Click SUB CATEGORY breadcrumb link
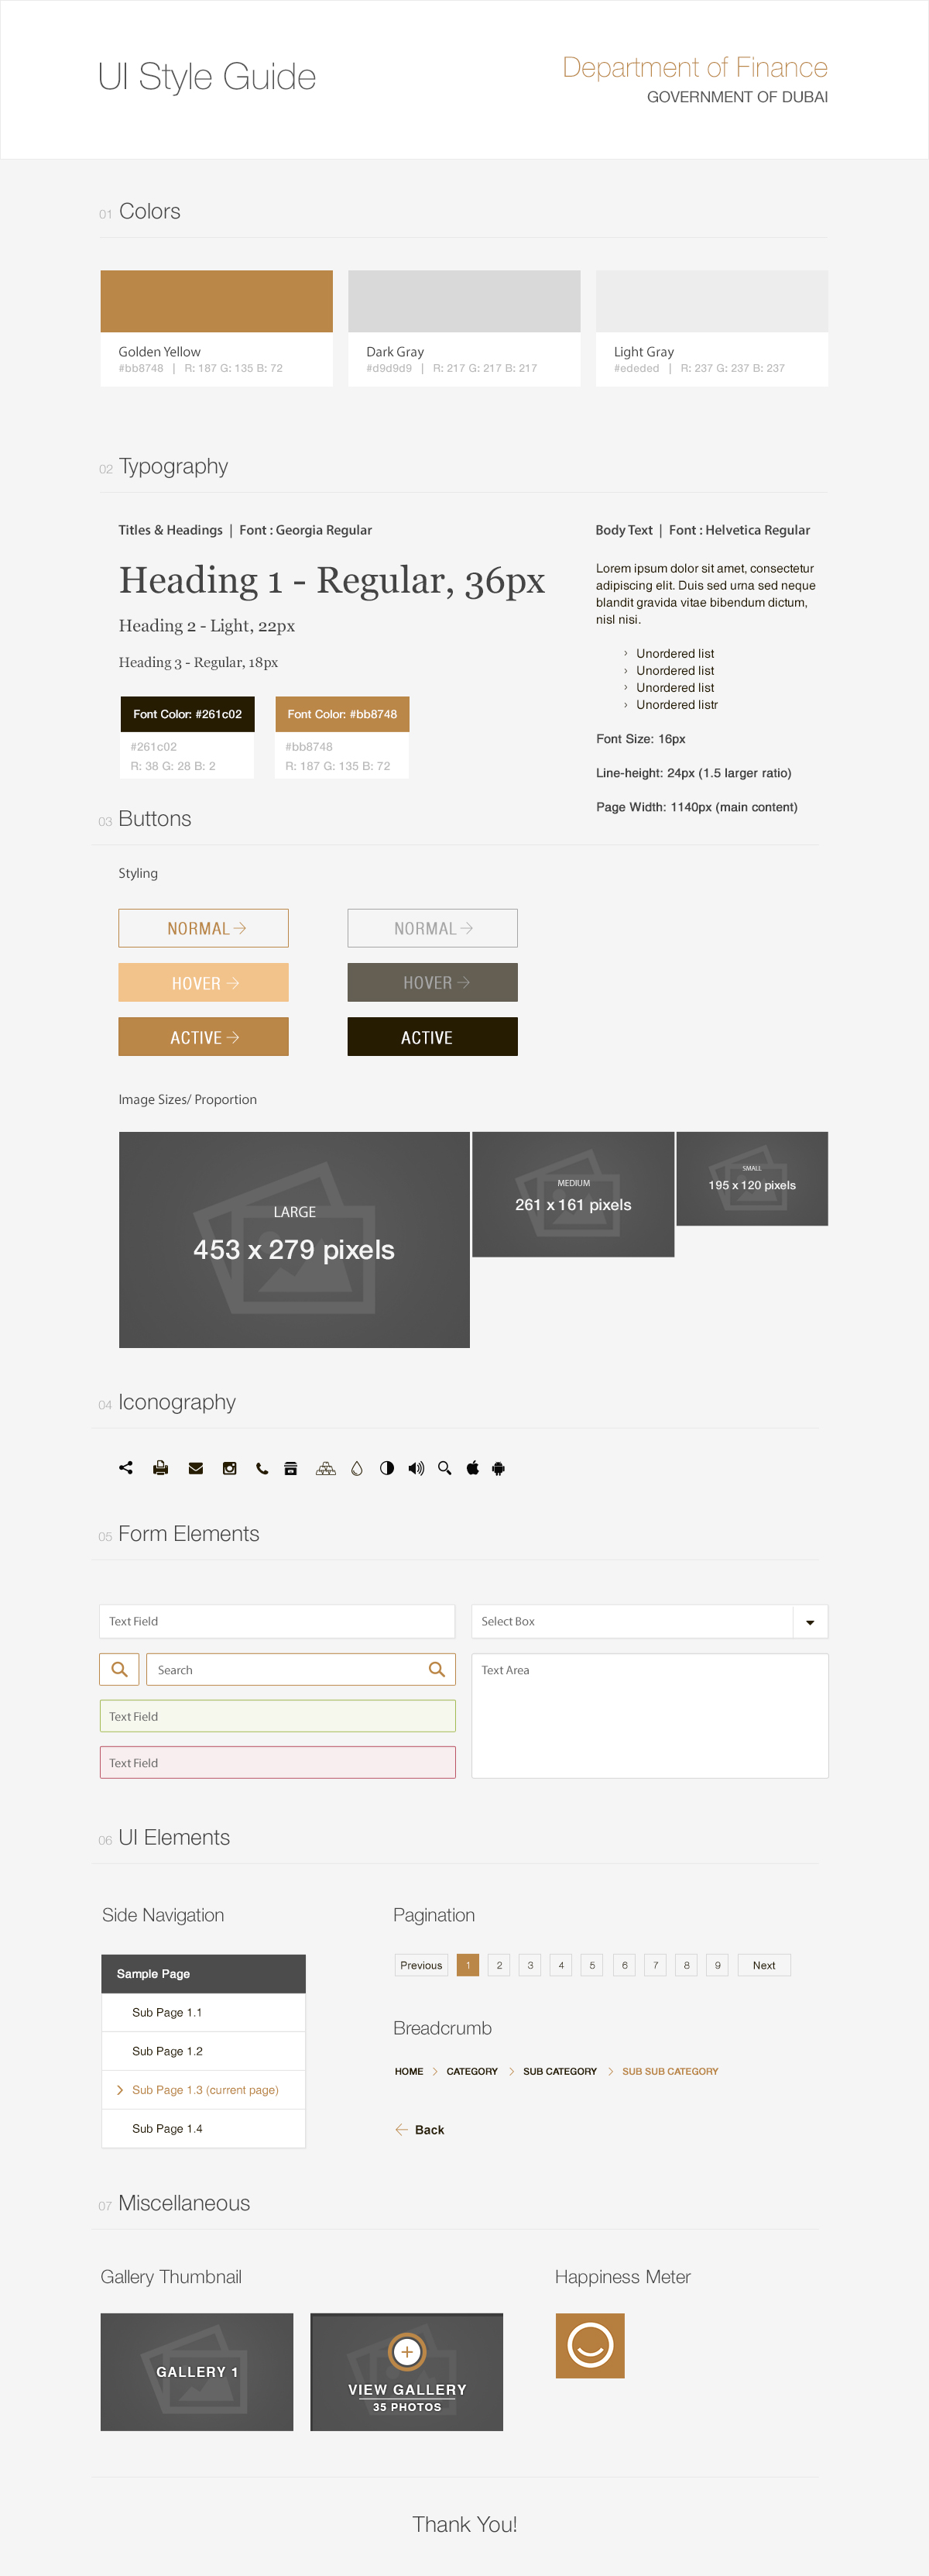The width and height of the screenshot is (929, 2576). coord(560,2071)
